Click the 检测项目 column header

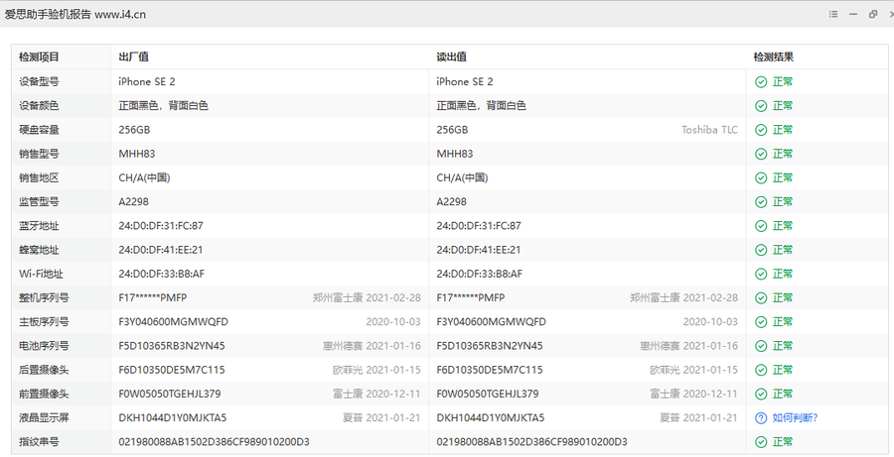pos(39,57)
